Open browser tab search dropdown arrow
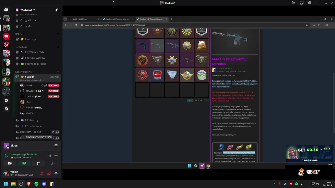 point(65,19)
